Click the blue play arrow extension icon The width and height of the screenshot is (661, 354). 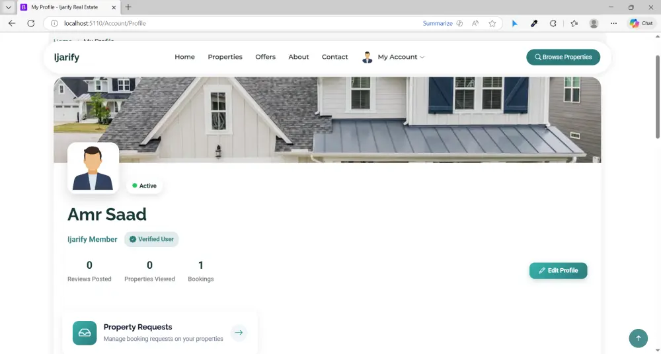515,24
